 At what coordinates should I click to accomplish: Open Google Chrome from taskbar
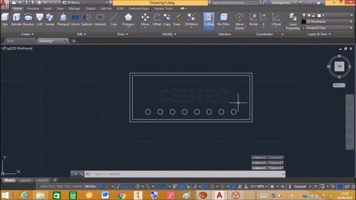click(x=122, y=196)
